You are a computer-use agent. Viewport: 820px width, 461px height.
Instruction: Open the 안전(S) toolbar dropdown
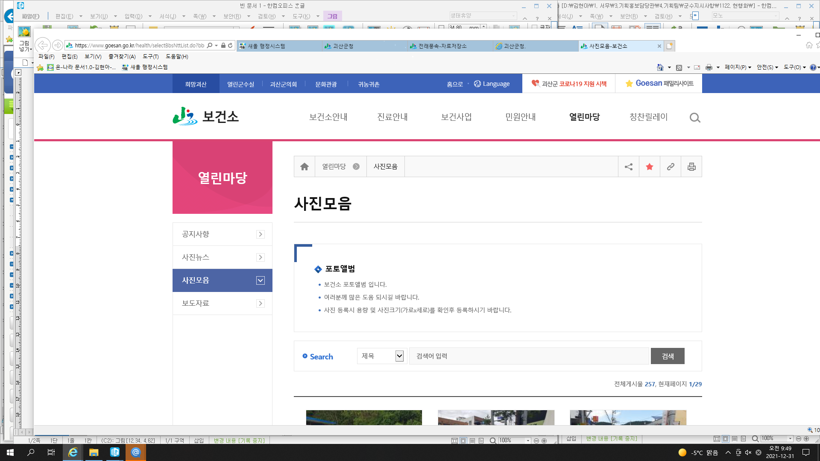767,67
